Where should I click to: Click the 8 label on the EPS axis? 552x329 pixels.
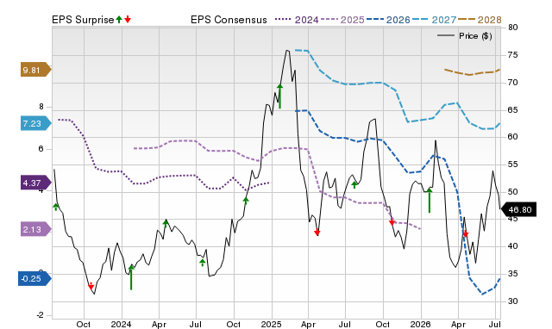point(41,107)
